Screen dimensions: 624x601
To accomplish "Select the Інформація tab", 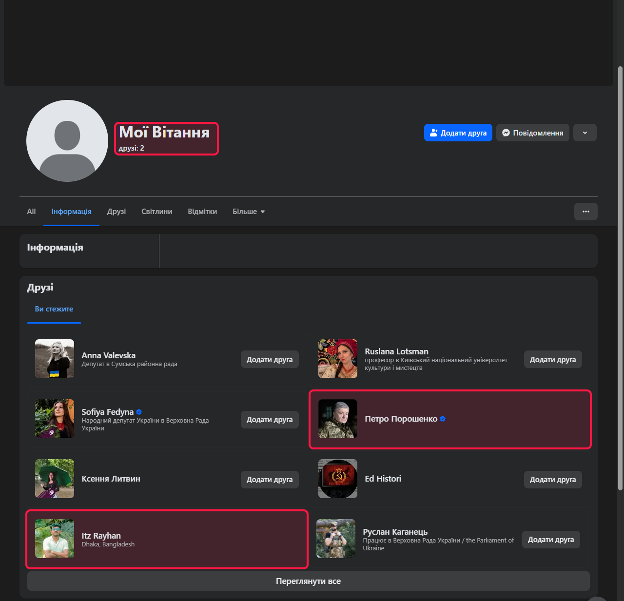I will (x=71, y=212).
